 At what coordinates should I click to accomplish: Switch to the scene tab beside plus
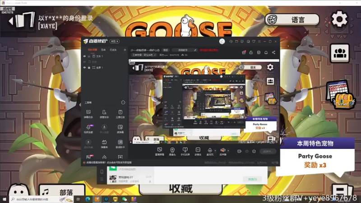pyautogui.click(x=113, y=50)
